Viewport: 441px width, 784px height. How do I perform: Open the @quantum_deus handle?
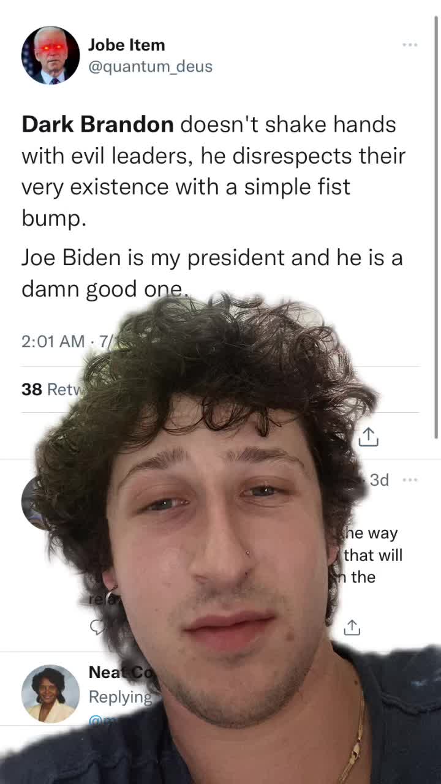tap(151, 66)
